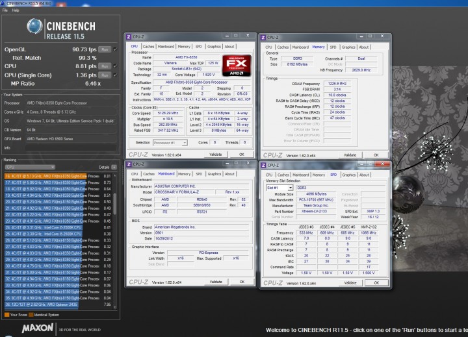Click the Core Speed value 5126.29 MHz
Screen dimensions: 468x337
point(168,114)
